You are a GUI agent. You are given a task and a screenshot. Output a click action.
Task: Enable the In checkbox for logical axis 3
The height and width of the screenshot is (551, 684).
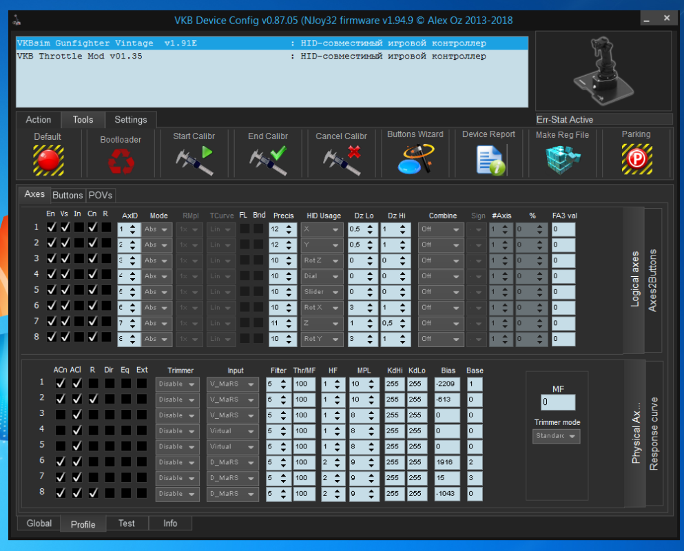79,259
